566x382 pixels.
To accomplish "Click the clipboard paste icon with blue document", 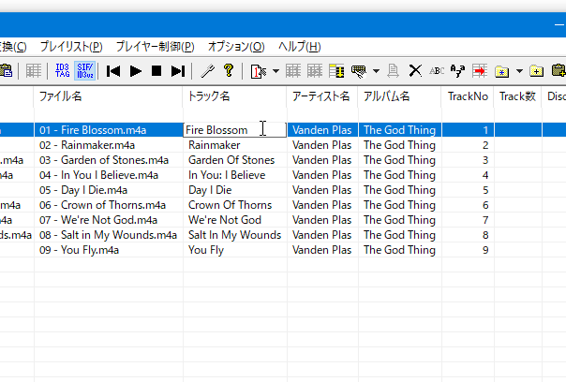I will pyautogui.click(x=7, y=71).
